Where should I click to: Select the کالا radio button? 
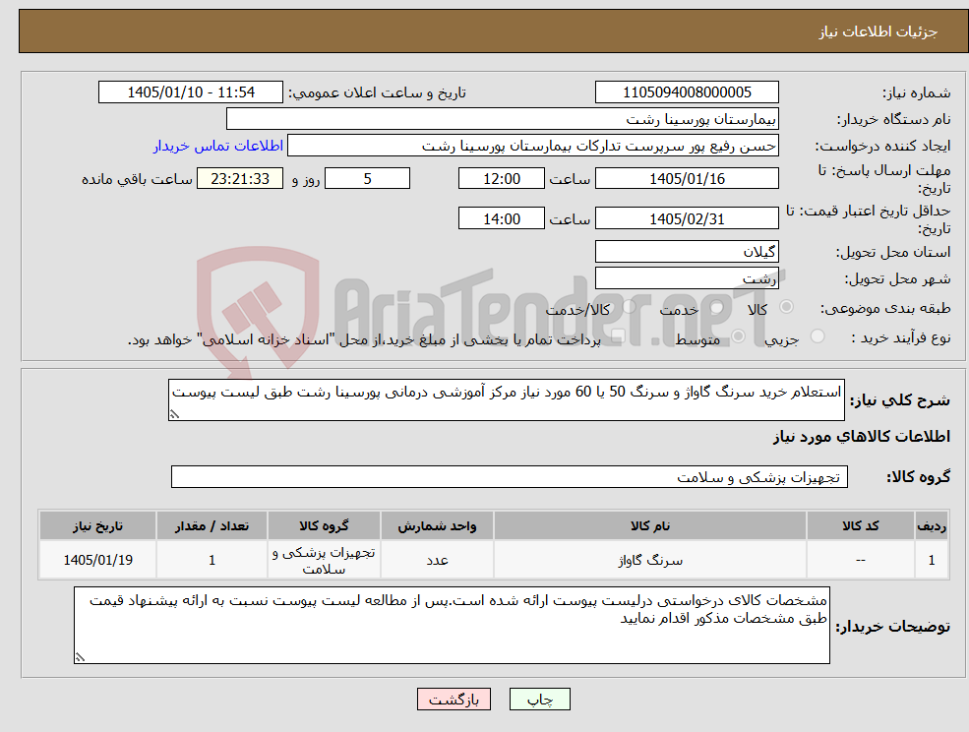pos(787,307)
